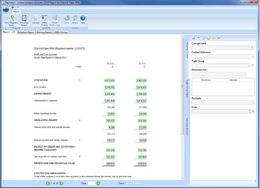Viewport: 260px width, 188px height.
Task: Click the Print ribbon icon
Action: 67,18
